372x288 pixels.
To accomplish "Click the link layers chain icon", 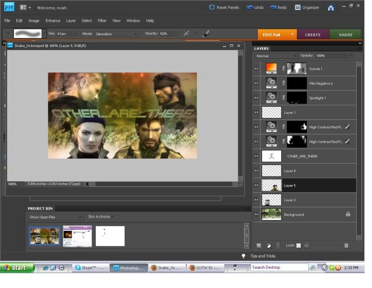I will (x=278, y=246).
